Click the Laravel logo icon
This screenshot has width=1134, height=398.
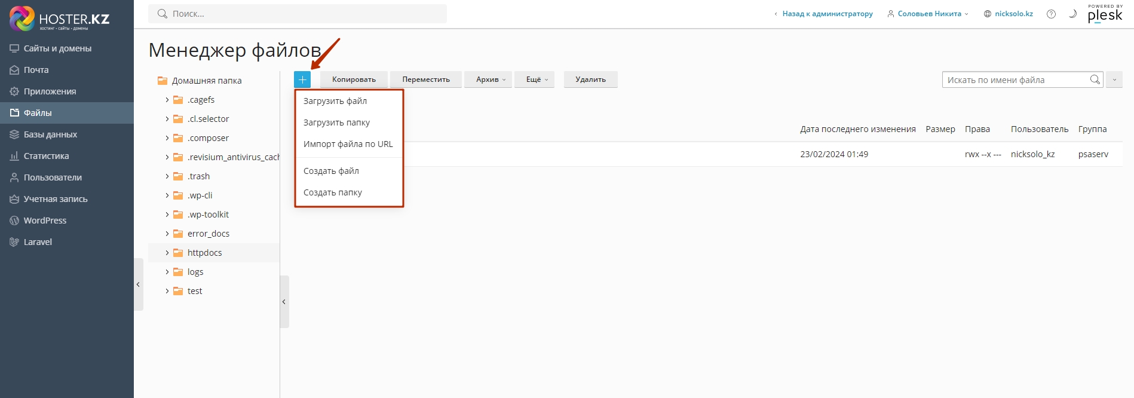[x=14, y=242]
